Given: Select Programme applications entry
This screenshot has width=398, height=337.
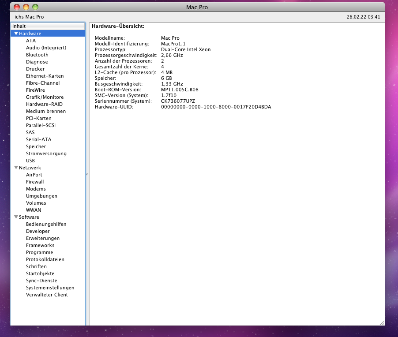Looking at the screenshot, I should 39,252.
